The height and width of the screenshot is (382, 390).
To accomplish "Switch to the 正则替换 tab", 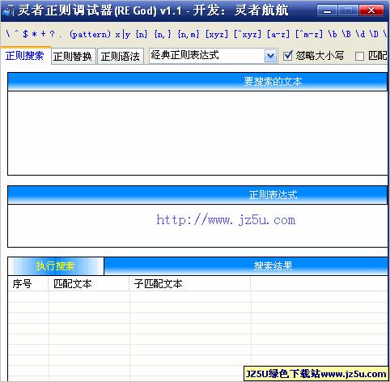I will [73, 57].
